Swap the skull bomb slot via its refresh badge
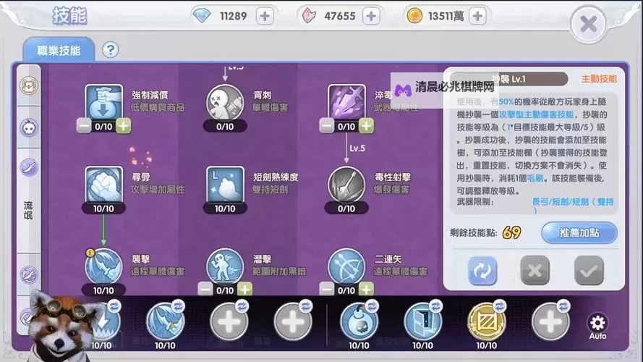 pos(372,306)
